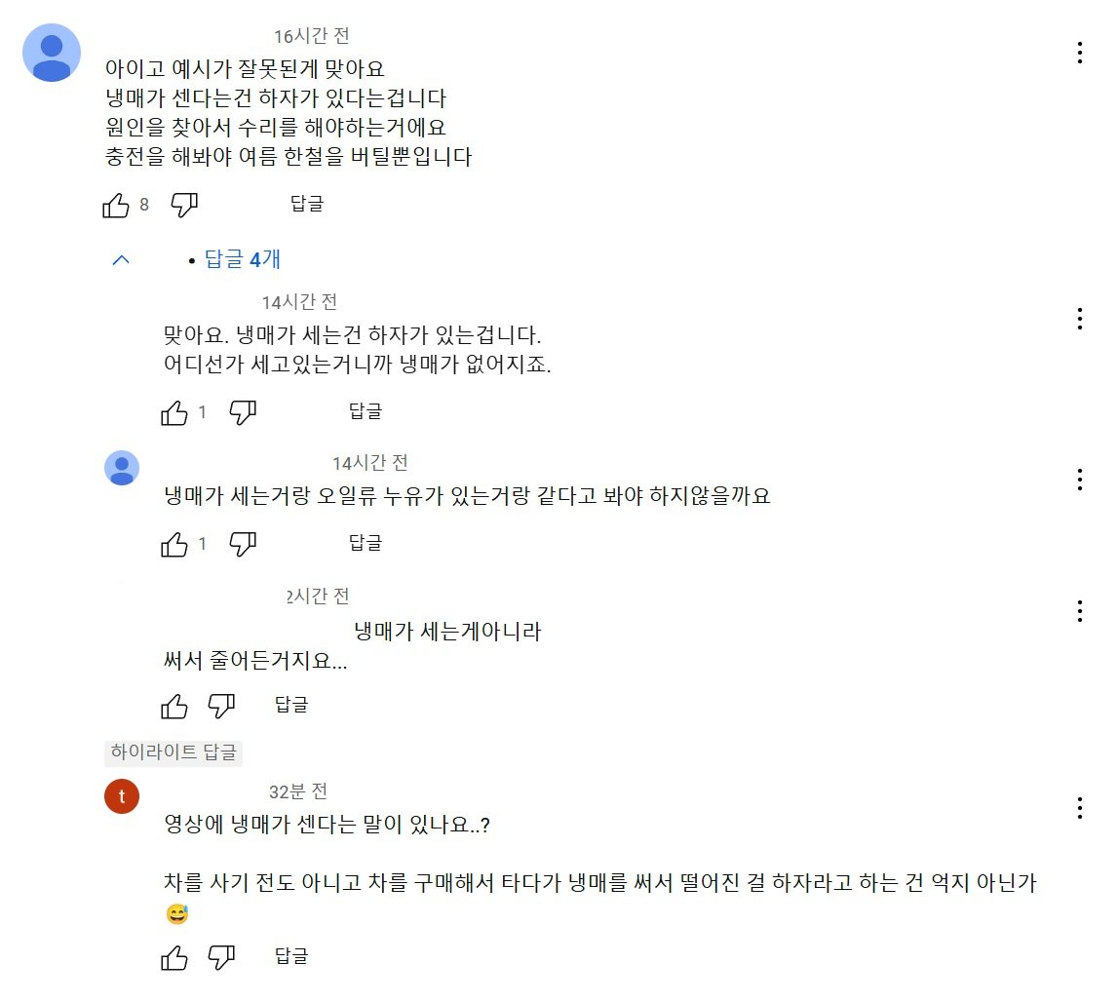Collapse the 답글 4개 reply thread
1118x1002 pixels.
242,259
